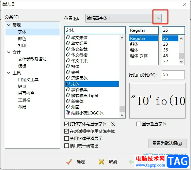Screen dimensions: 191x170
Task: Select font size 48
Action: (x=165, y=56)
